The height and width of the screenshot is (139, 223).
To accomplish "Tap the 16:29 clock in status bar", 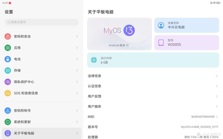I will 5,3.
